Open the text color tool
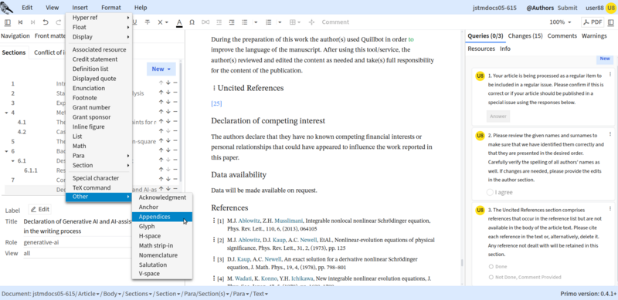Screen dimensions: 618x300 pyautogui.click(x=179, y=22)
